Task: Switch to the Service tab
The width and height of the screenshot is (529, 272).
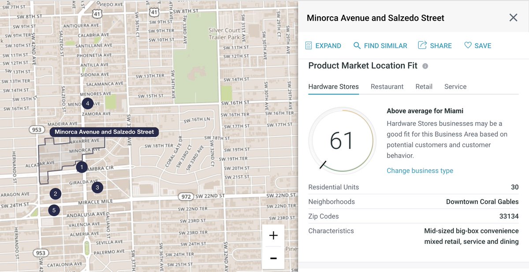Action: [455, 87]
